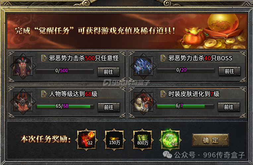Screen dimensions: 253x165
Task: Click the 0/500 monster kill progress bar
Action: pyautogui.click(x=65, y=71)
